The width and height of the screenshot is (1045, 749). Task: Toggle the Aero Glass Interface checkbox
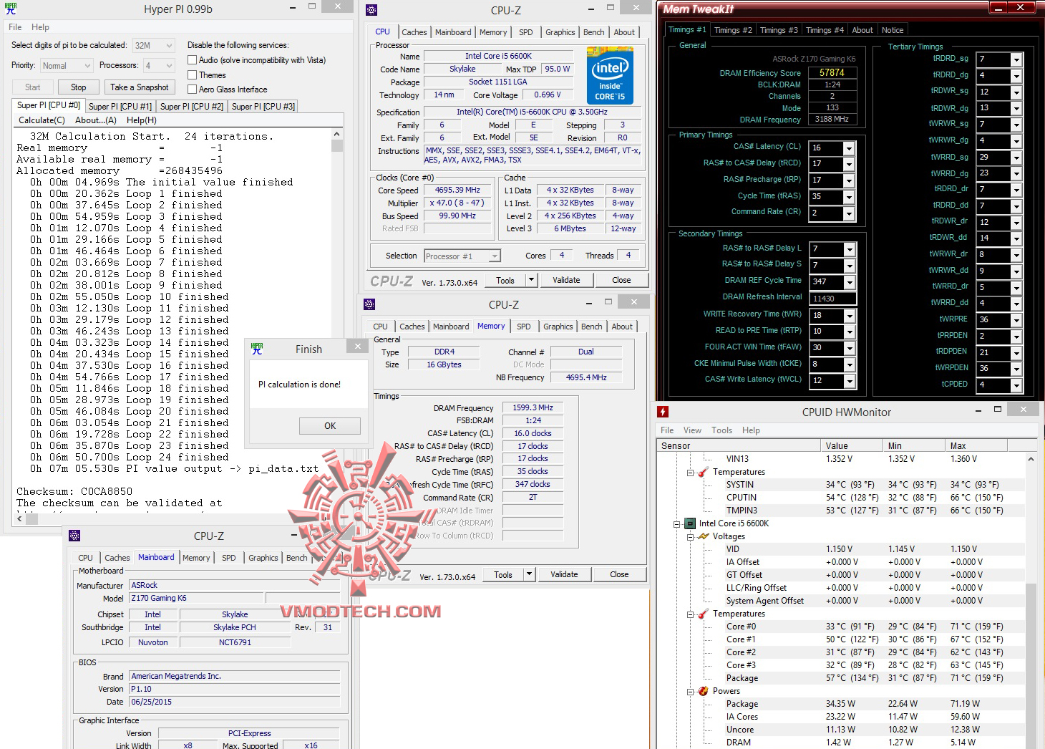pos(192,90)
